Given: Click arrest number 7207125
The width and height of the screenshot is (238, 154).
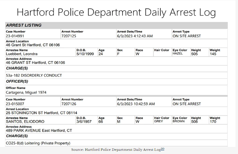Looking at the screenshot, I should [x=69, y=36].
